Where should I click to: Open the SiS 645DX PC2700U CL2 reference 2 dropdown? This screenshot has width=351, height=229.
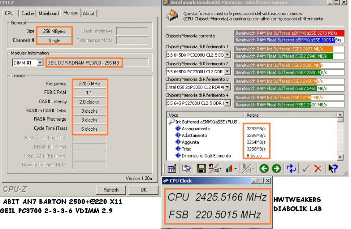[227, 72]
